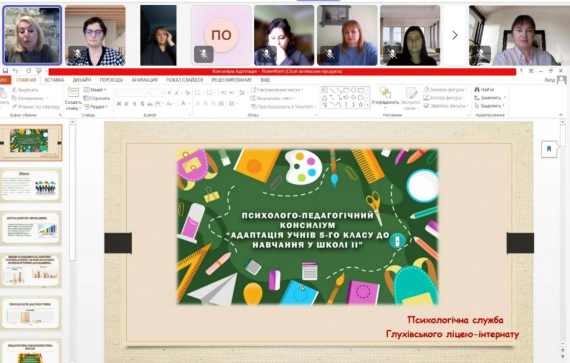Click Преобразовать в SmartArt
This screenshot has width=570, height=363.
tap(283, 106)
